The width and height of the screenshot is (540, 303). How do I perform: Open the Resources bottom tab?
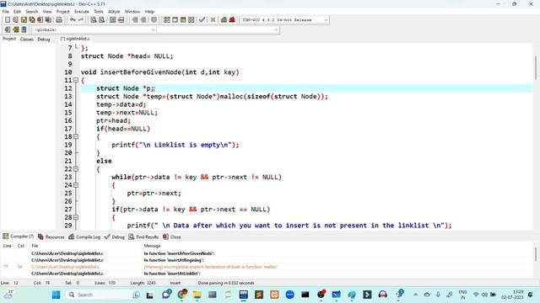[x=51, y=237]
